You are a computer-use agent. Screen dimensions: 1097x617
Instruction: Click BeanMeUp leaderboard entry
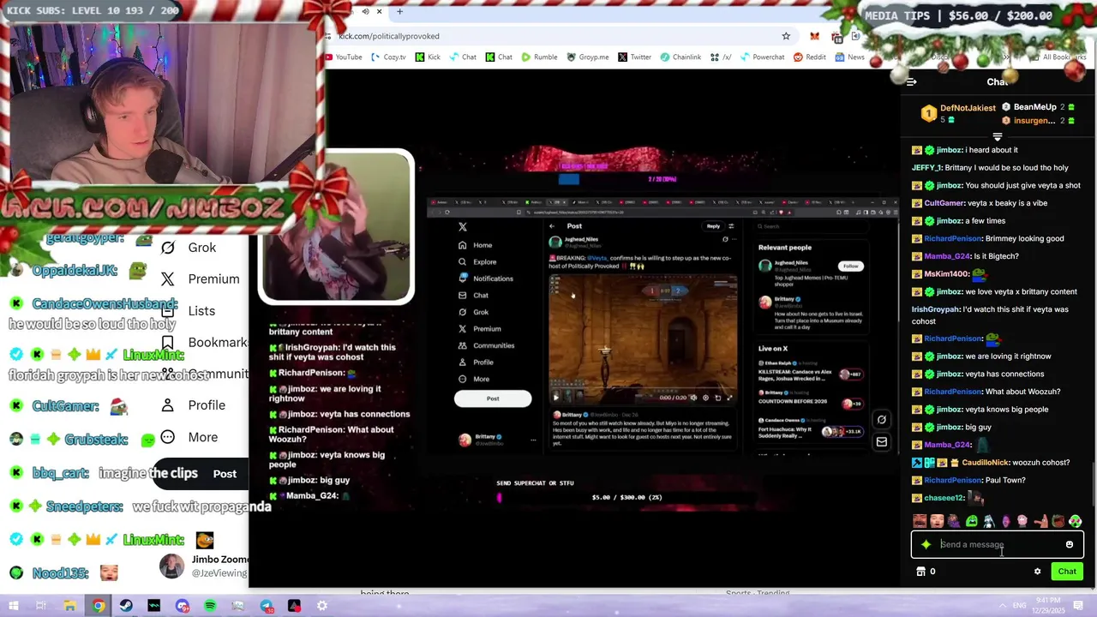pos(1039,107)
